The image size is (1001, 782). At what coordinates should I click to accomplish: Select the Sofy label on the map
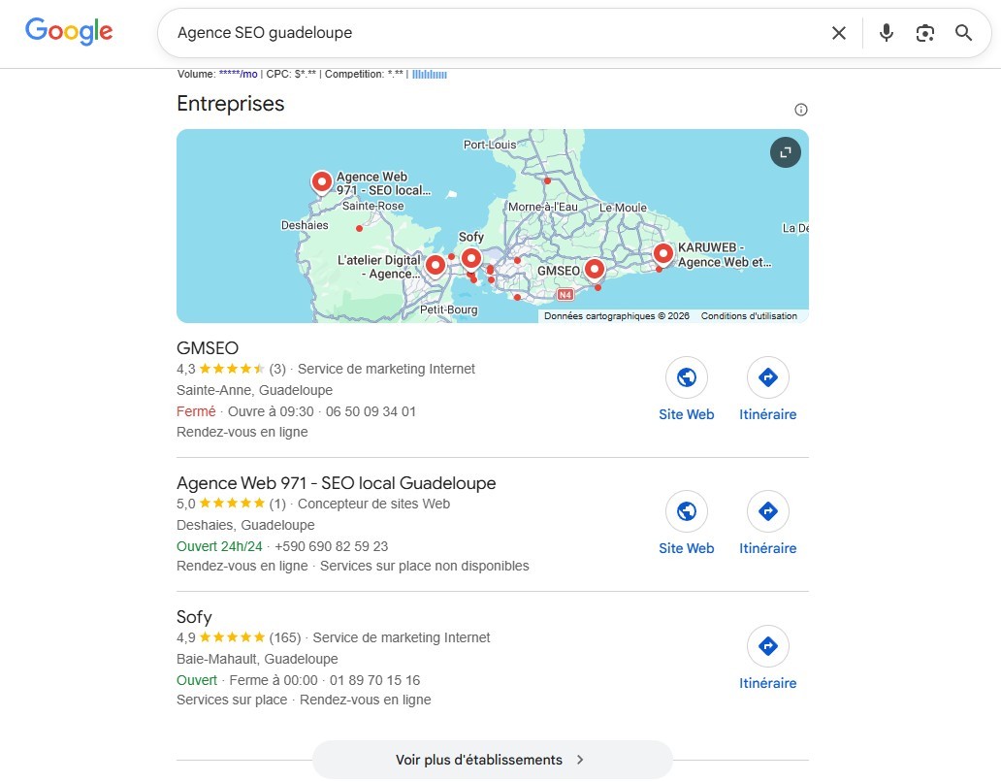[470, 236]
